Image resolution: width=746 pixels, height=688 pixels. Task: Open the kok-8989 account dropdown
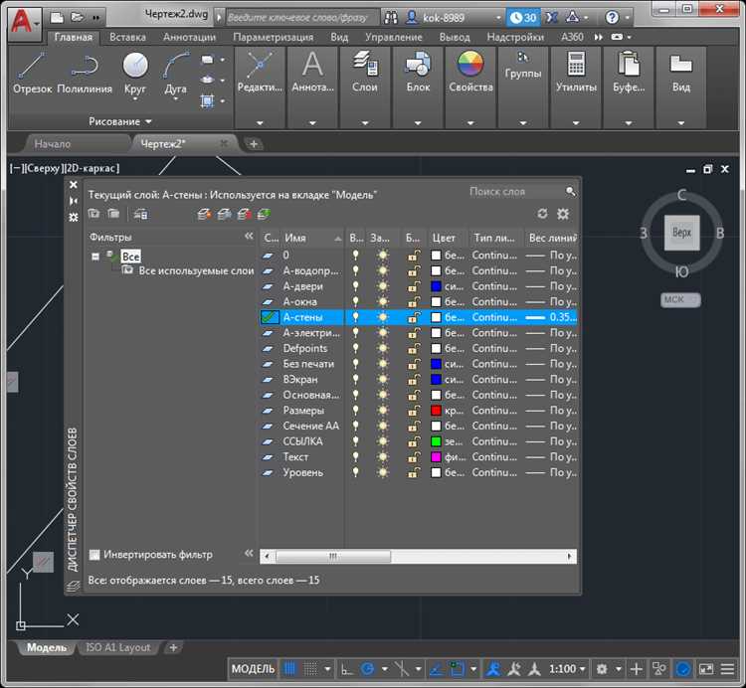[498, 18]
